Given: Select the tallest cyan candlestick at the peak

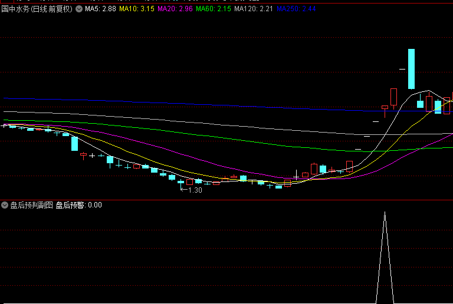Looking at the screenshot, I should click(411, 69).
